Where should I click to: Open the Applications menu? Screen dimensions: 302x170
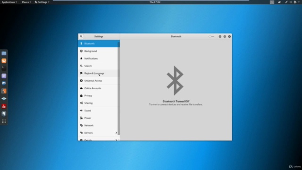tap(9, 2)
